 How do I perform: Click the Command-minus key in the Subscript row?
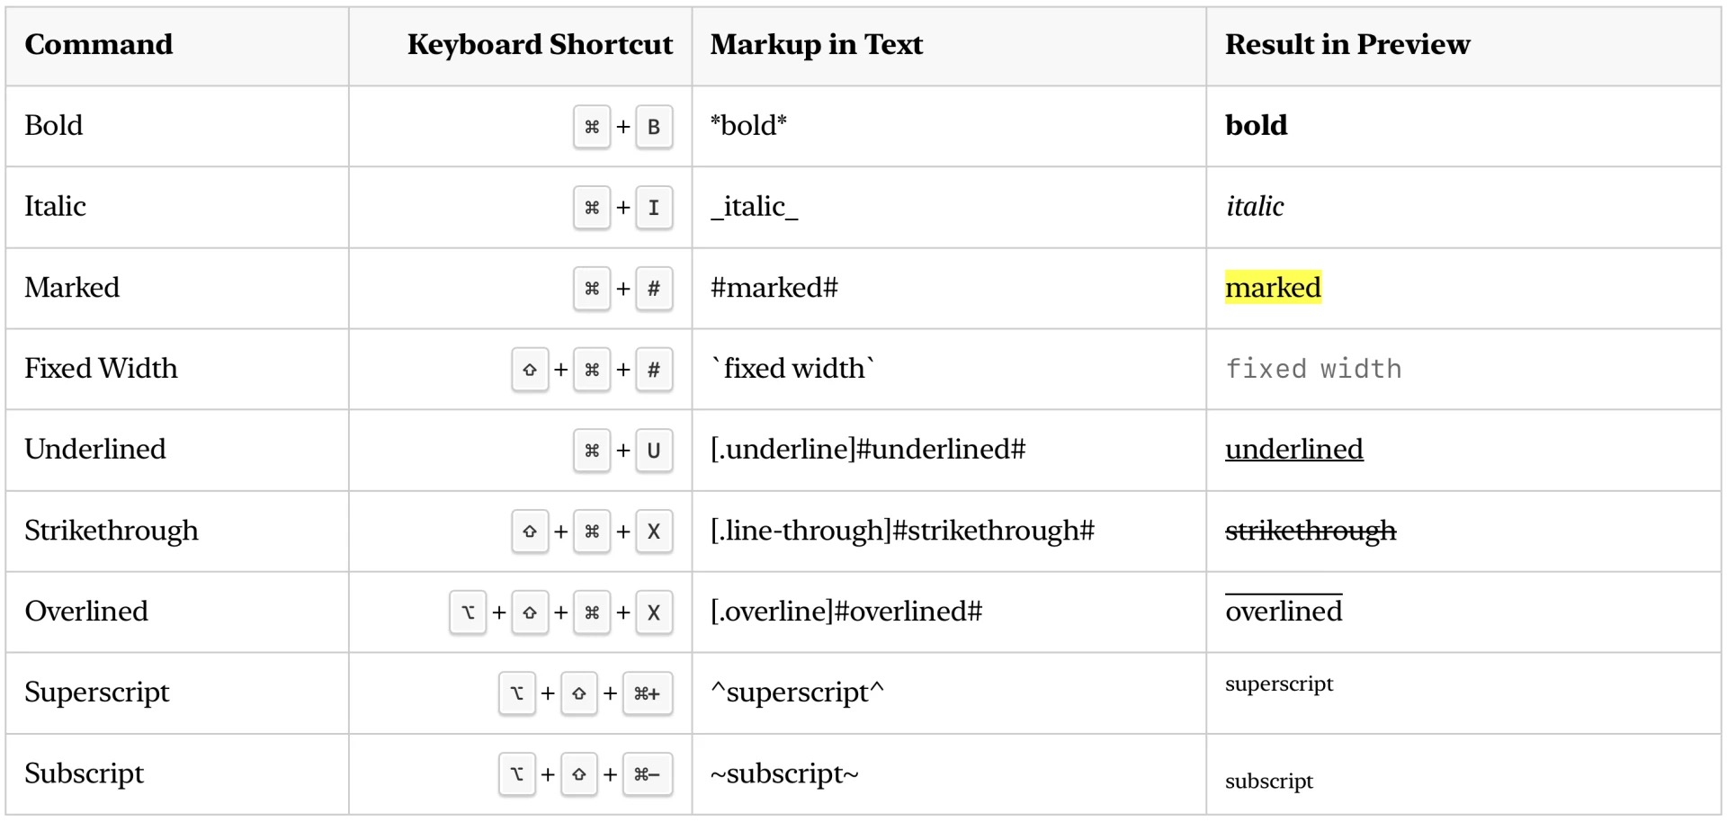647,774
